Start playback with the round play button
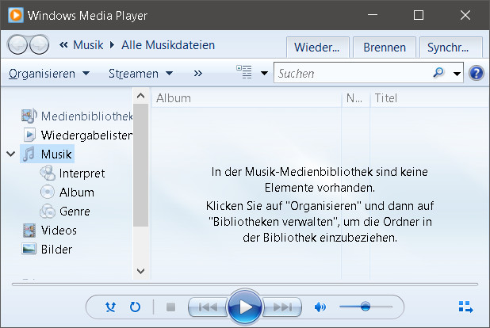 [245, 307]
